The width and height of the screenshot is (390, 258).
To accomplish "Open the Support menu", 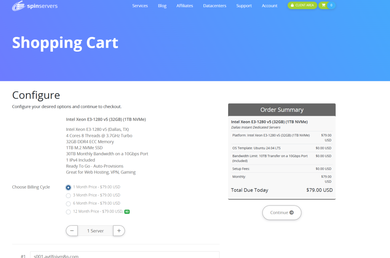I will tap(244, 6).
